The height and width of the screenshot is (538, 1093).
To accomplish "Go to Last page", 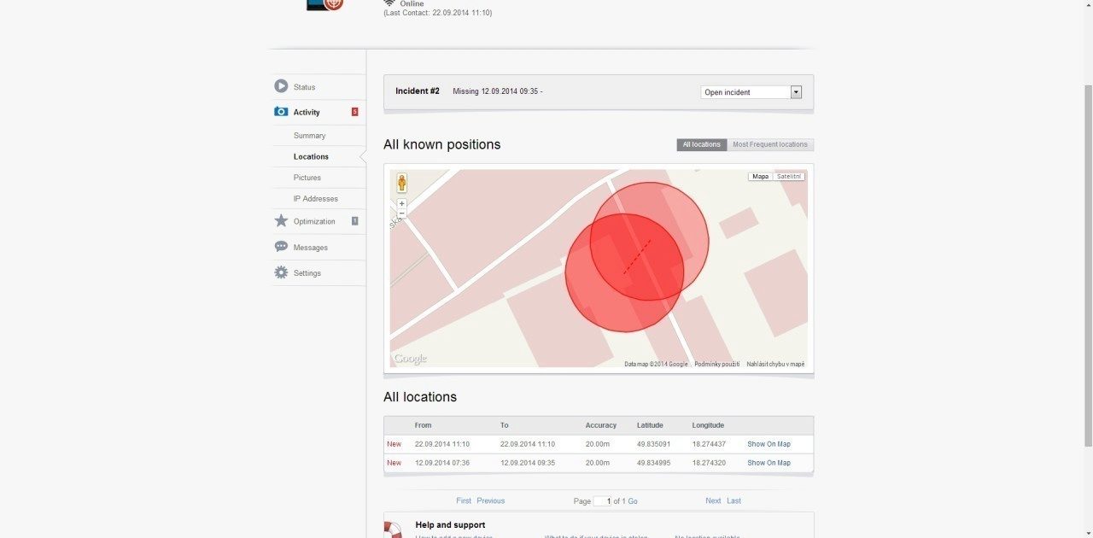I will pos(734,501).
